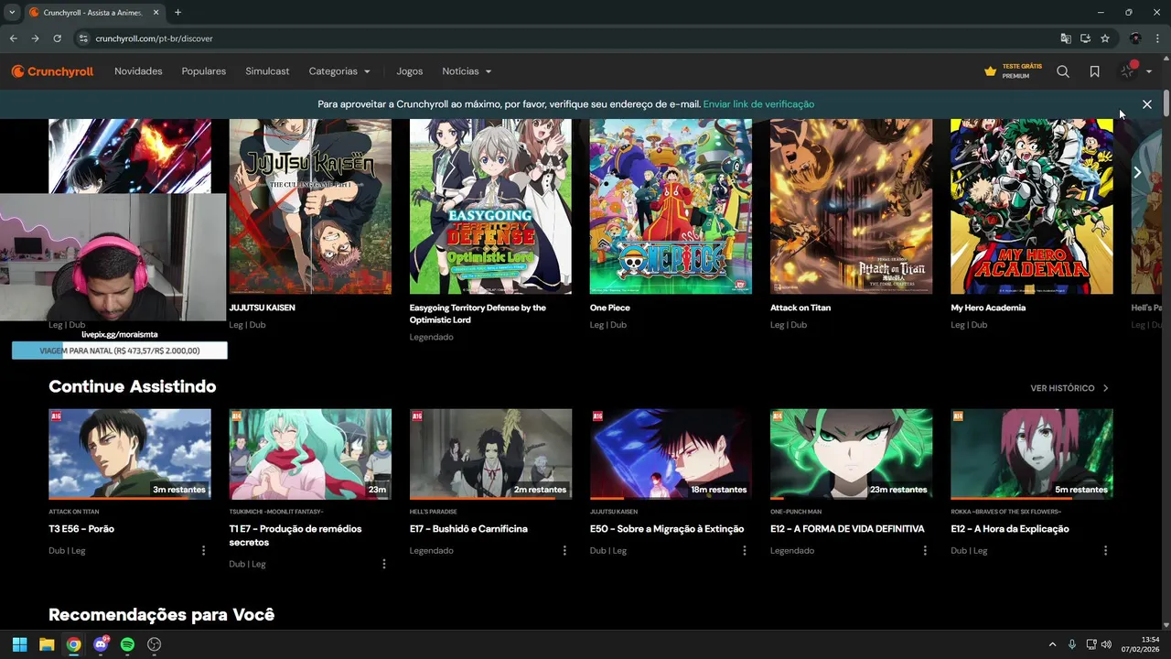
Task: Click the translate page icon
Action: [1066, 38]
